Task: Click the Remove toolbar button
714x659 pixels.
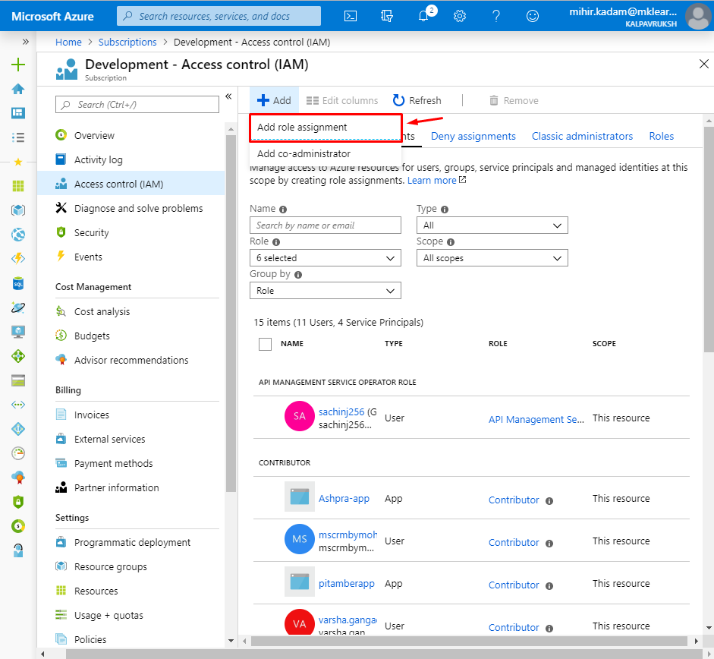Action: [514, 101]
